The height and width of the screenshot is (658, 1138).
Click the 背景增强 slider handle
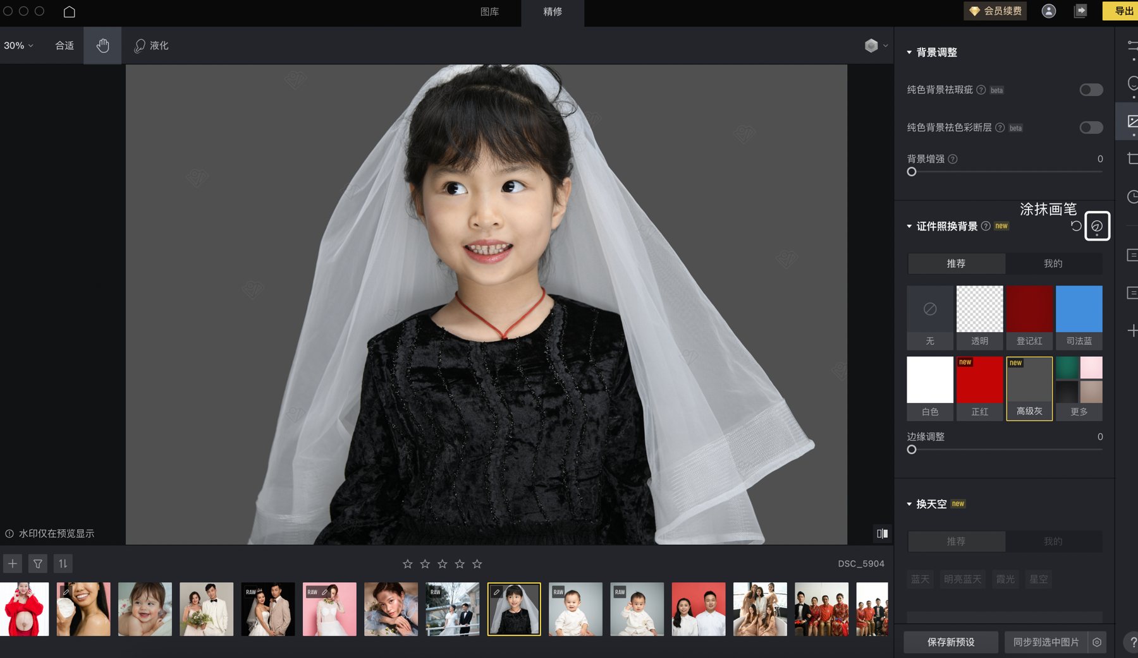tap(912, 172)
